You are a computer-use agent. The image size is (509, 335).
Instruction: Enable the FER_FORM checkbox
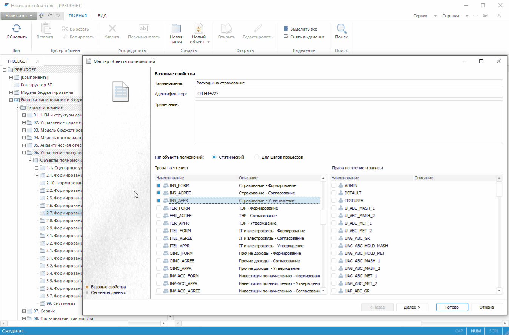(x=159, y=208)
